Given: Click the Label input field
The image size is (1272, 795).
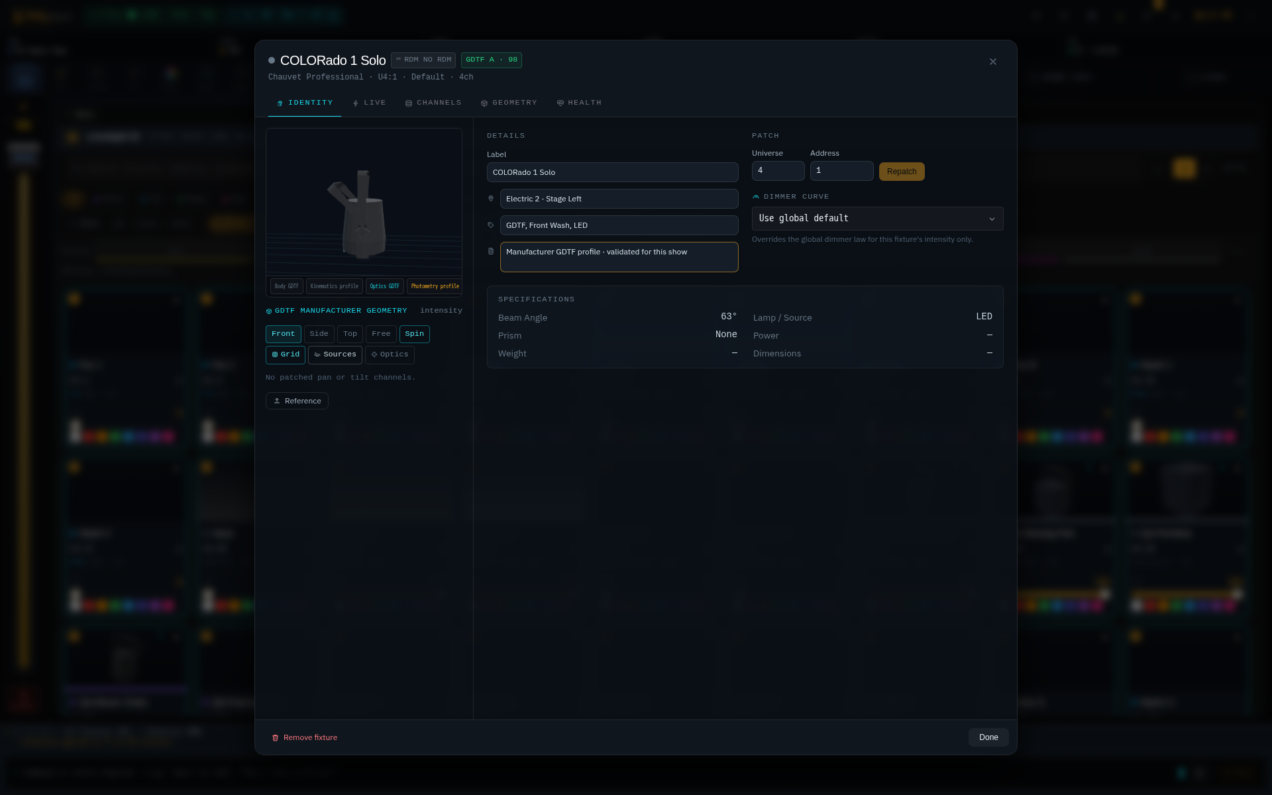Looking at the screenshot, I should pos(613,172).
